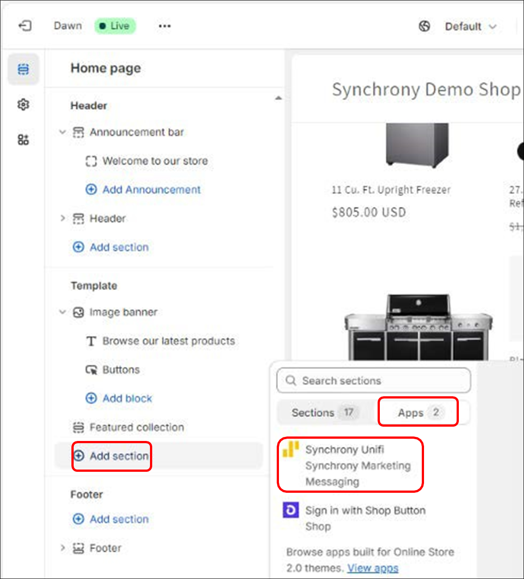
Task: Click the globe icon near Default
Action: 424,26
